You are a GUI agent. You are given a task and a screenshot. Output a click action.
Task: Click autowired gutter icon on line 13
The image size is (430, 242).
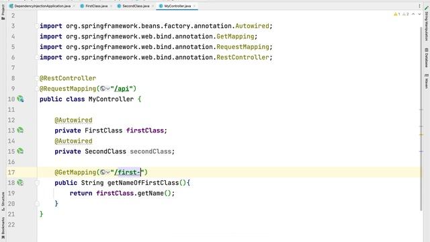[20, 130]
